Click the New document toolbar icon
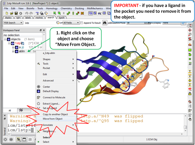This screenshot has width=195, height=145. coord(6,13)
